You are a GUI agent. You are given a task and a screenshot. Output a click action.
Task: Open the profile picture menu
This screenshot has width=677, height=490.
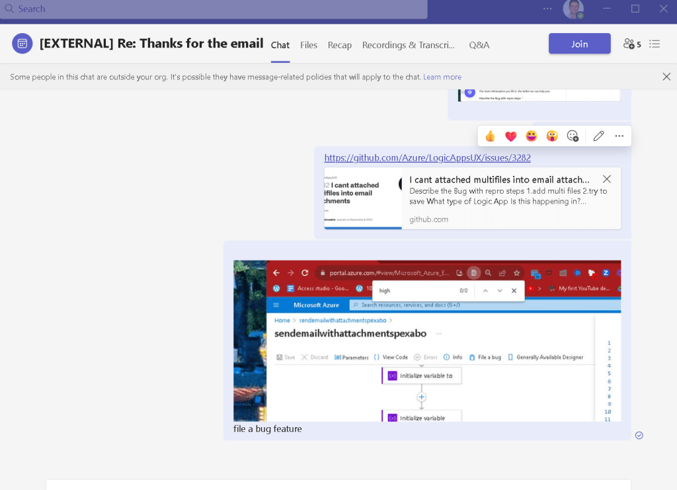click(573, 9)
